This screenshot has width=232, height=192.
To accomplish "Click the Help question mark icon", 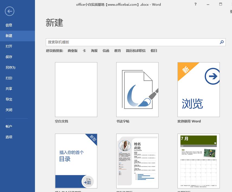I will click(196, 4).
